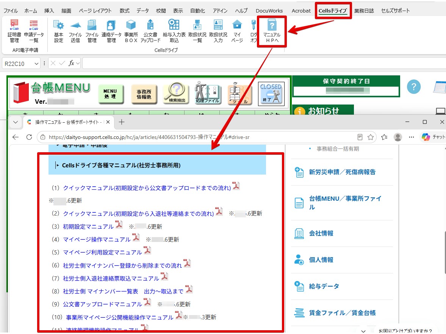Open the DocuWorks ribbon tab
Viewport: 446px width, 334px height.
[269, 11]
